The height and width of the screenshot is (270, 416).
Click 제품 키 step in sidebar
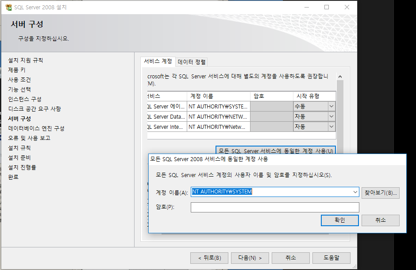point(17,70)
